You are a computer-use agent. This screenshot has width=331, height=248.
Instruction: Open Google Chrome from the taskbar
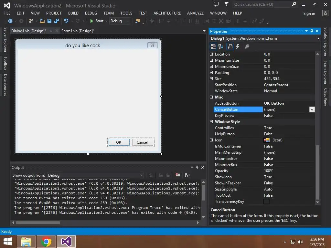point(46,242)
